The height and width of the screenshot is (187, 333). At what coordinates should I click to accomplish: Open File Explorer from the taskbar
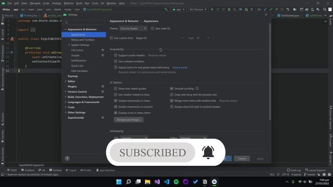147,182
